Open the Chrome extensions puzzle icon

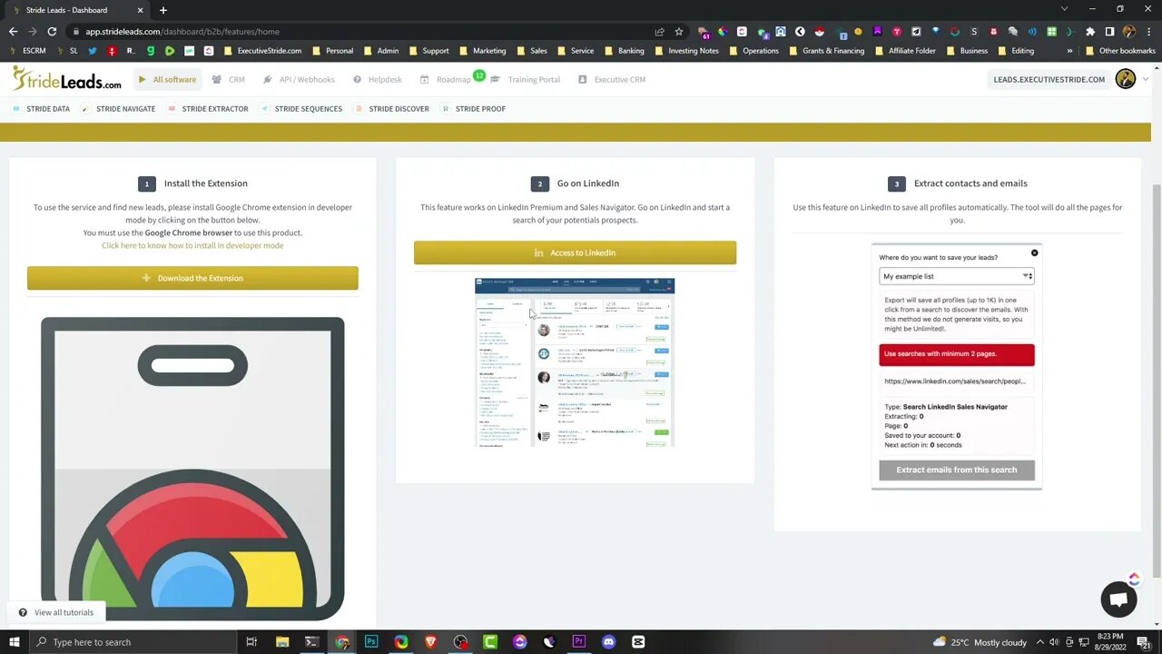[1090, 31]
